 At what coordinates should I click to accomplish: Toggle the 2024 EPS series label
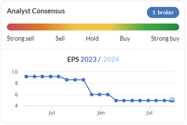(x=111, y=59)
